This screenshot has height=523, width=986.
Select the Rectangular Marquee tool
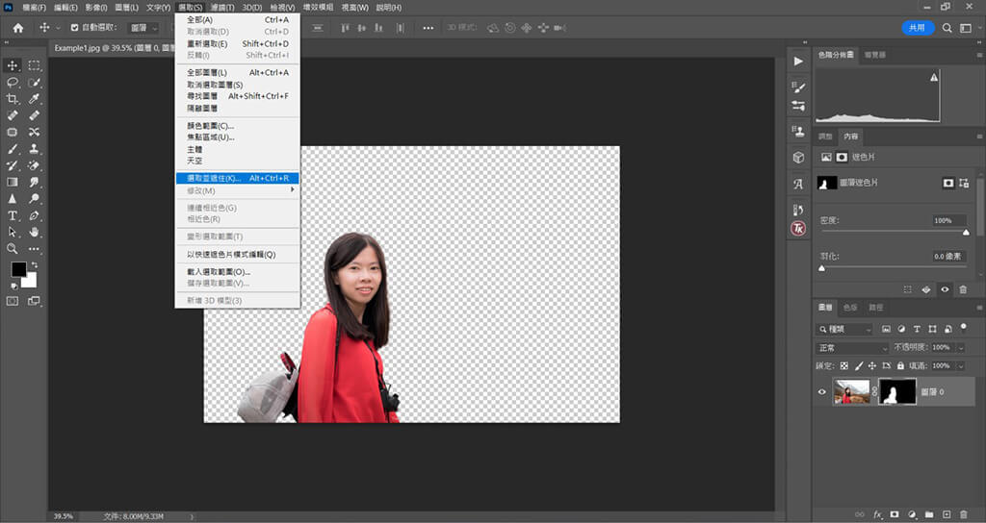[x=34, y=66]
